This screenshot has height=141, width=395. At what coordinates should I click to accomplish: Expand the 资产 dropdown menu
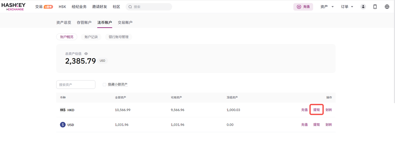pos(327,7)
